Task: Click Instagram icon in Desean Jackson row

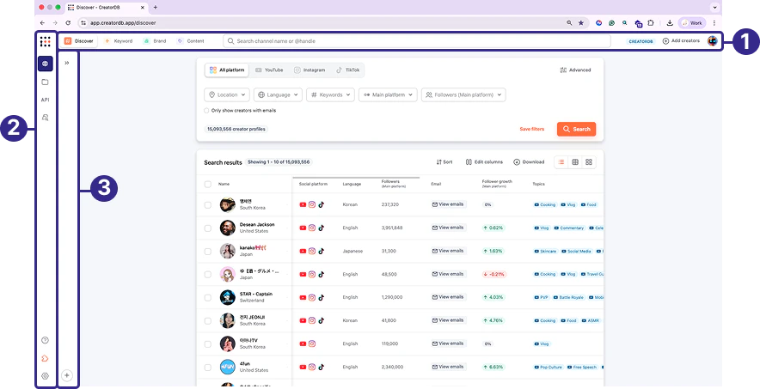Action: pos(312,228)
